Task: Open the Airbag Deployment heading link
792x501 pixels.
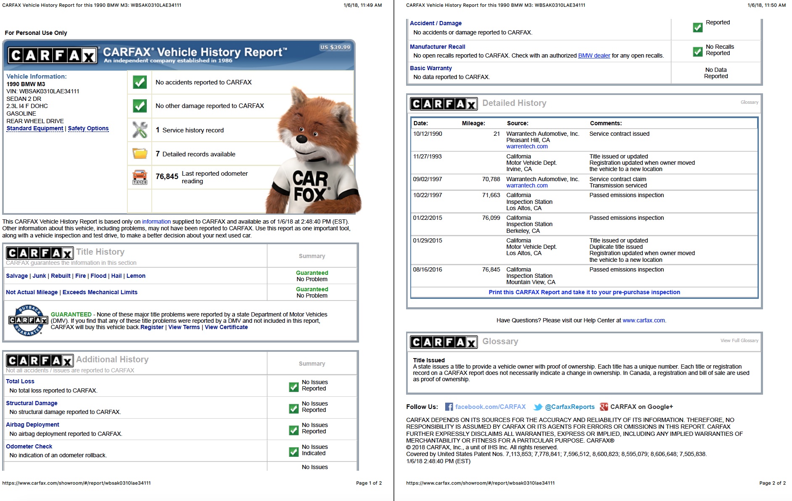Action: (x=32, y=425)
